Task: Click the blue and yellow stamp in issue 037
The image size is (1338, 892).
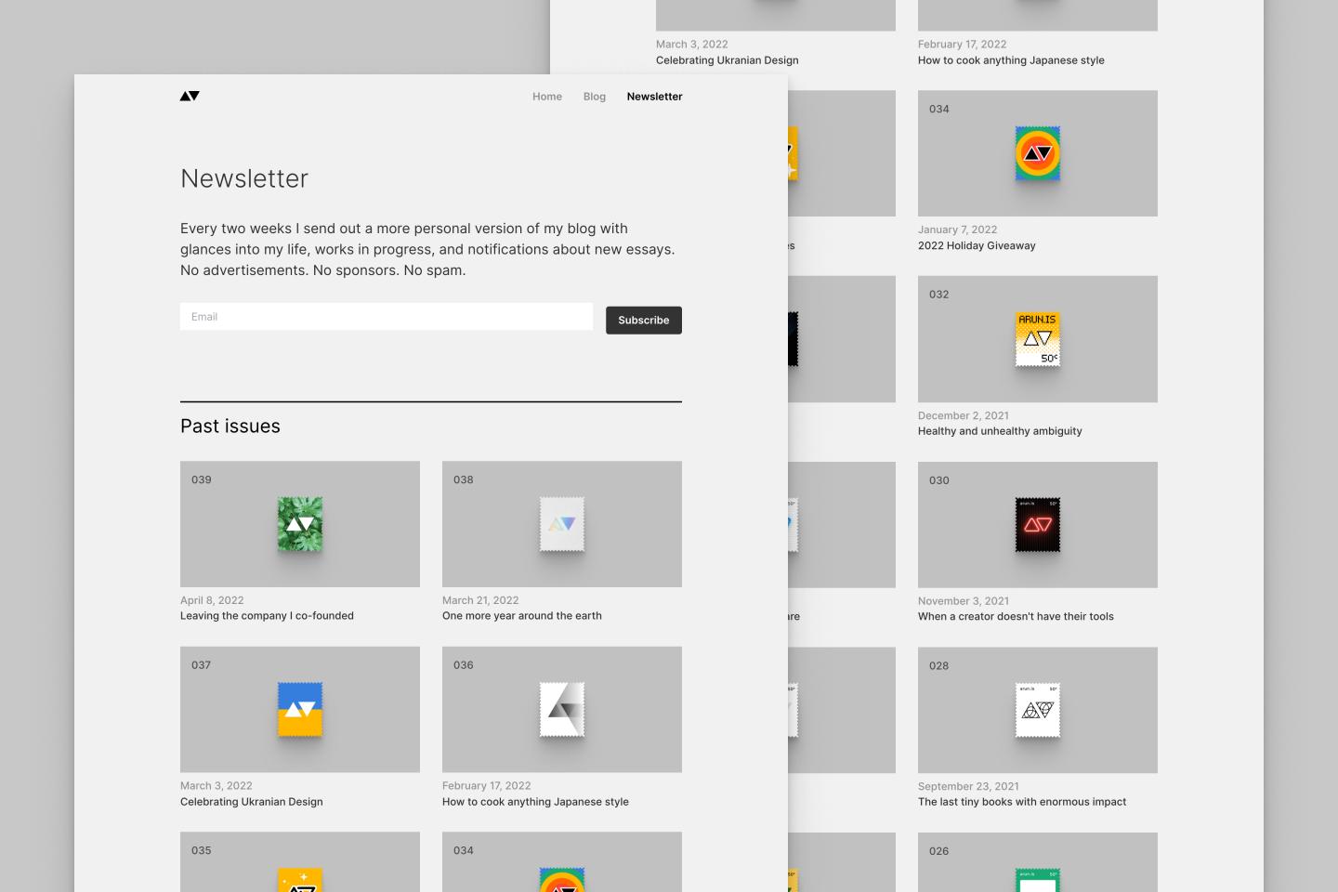Action: click(300, 709)
